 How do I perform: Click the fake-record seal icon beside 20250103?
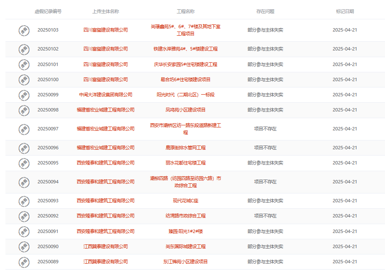23,30
